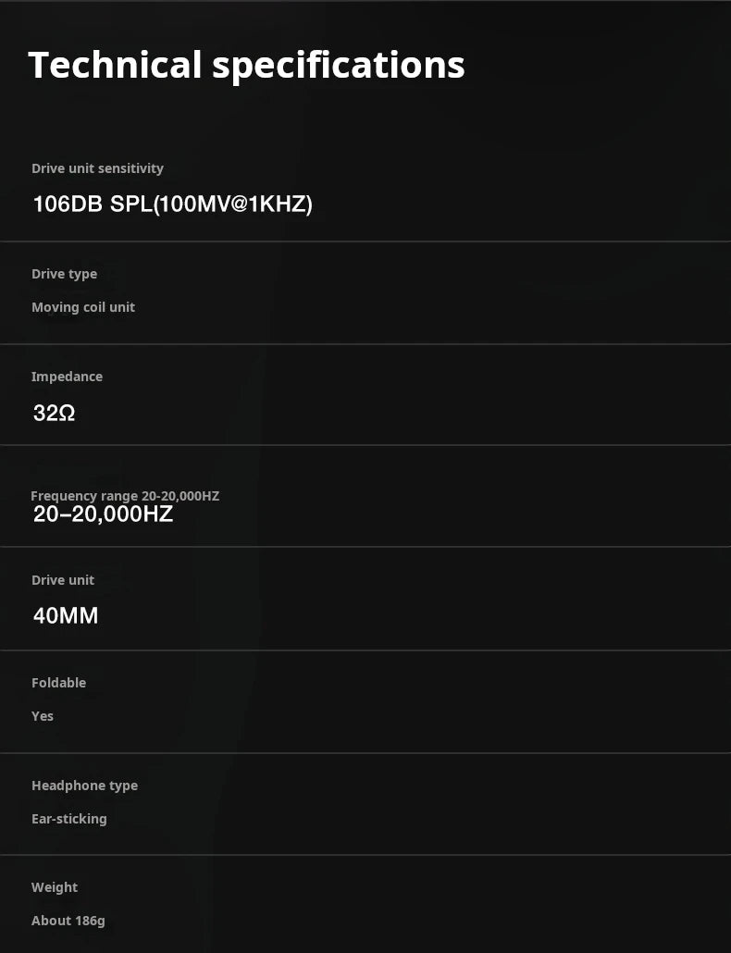Select the 32Ω impedance value
This screenshot has width=731, height=953.
54,414
